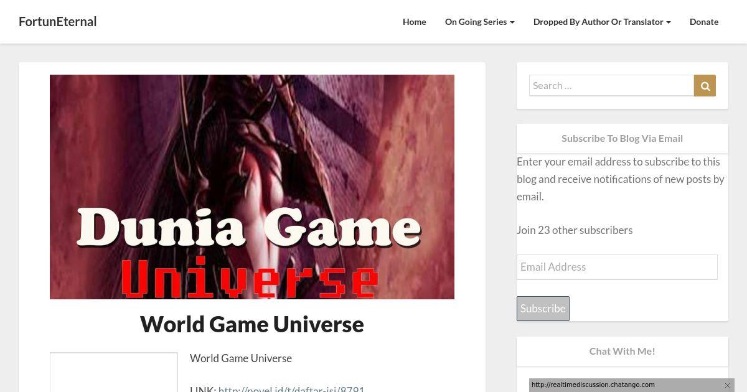Click the search magnifier button

tap(705, 86)
